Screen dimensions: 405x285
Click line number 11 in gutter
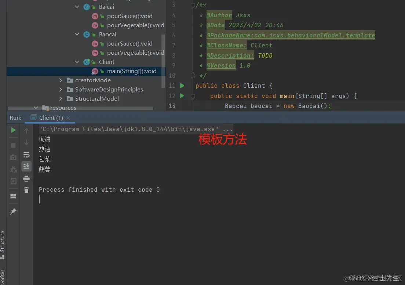(172, 86)
